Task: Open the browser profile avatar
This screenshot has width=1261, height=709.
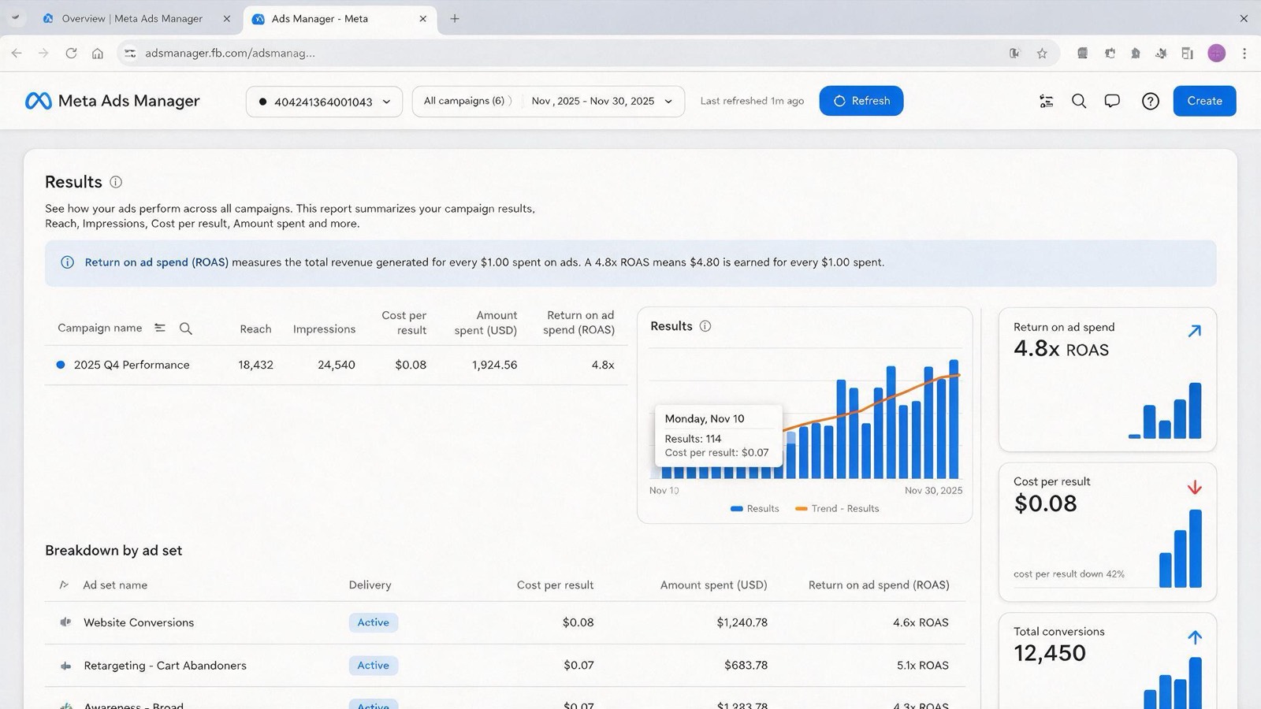Action: pos(1217,54)
